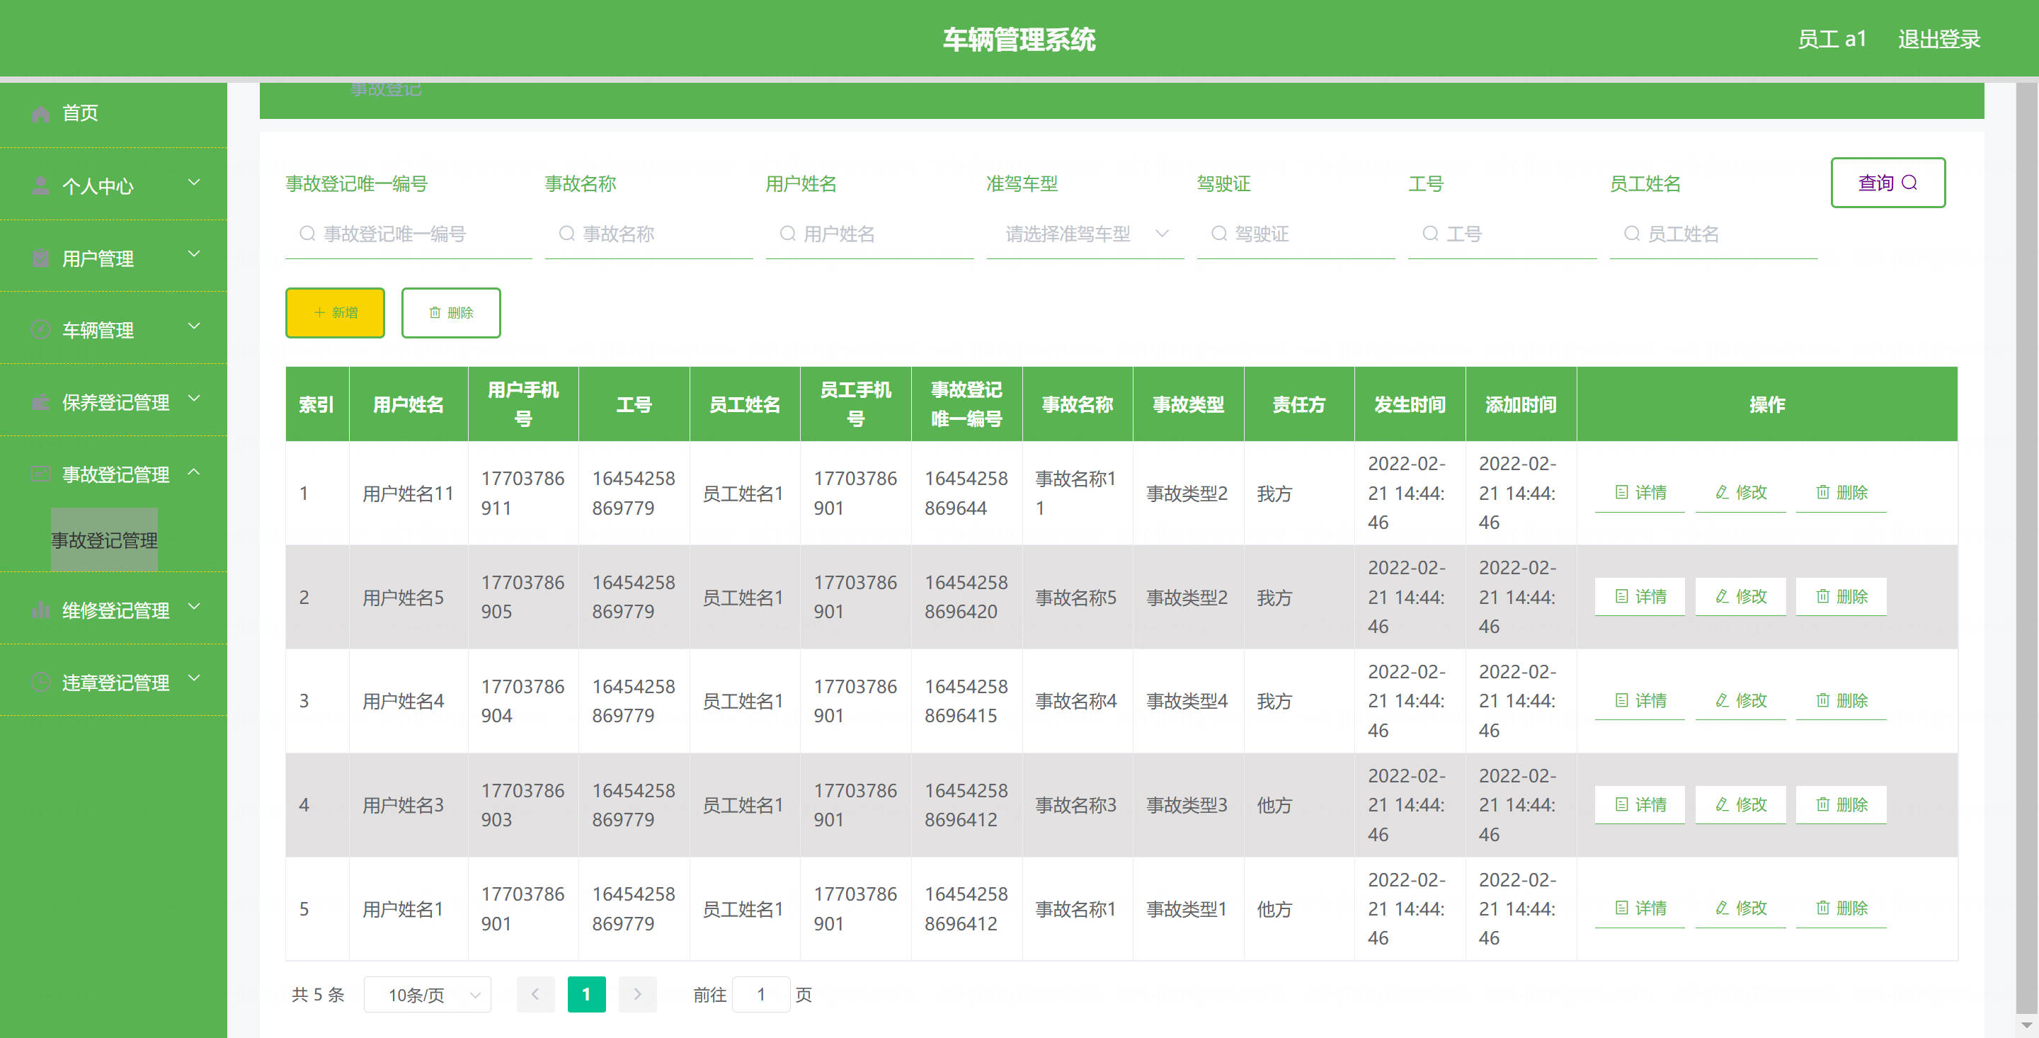
Task: Open the 10条/页 page size dropdown
Action: pyautogui.click(x=427, y=994)
